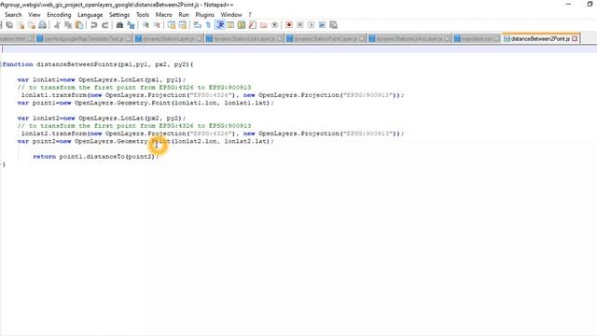Click the 'return point1.distanceTo(point2)' line
The height and width of the screenshot is (336, 597).
pos(95,157)
